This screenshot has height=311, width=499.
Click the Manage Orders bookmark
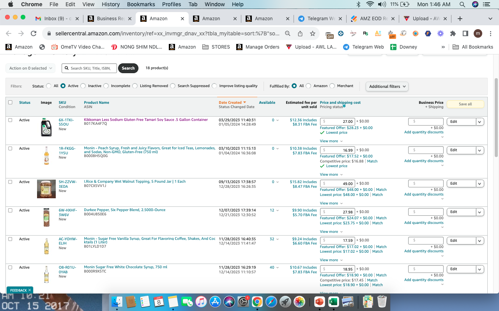[258, 47]
